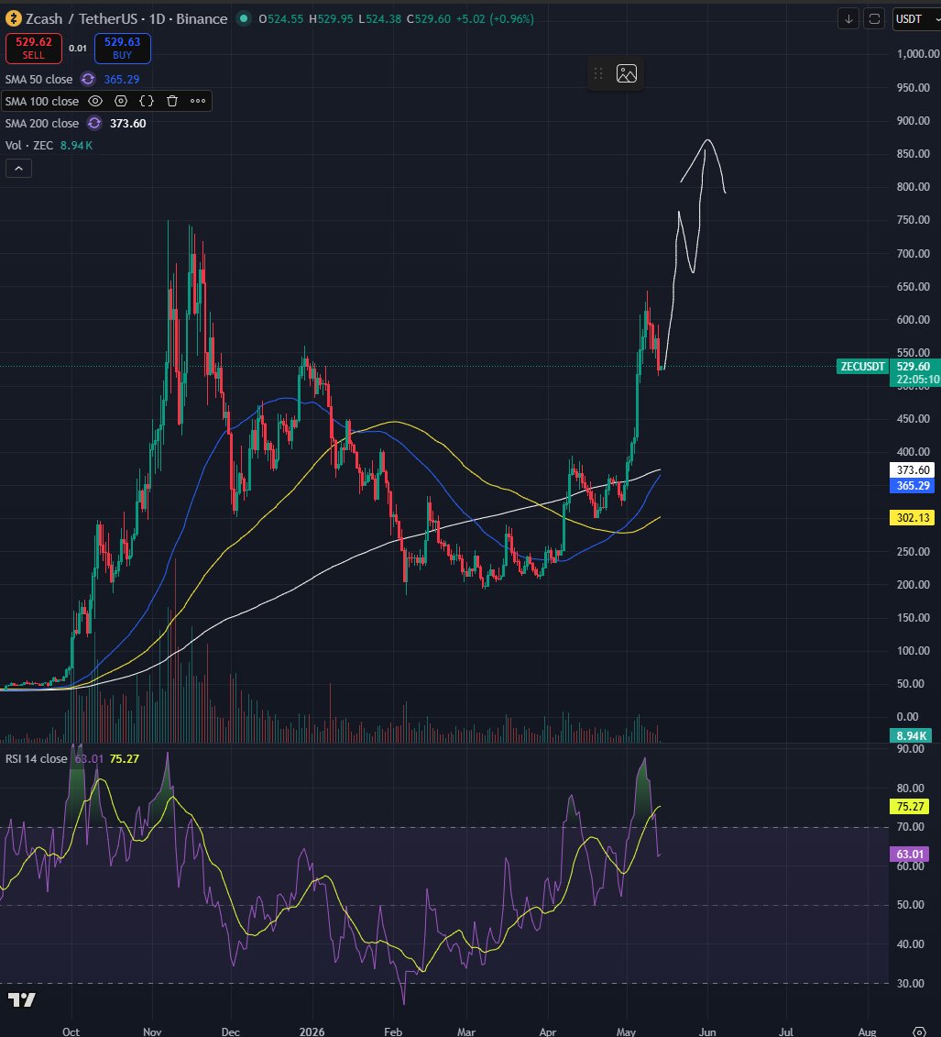Click the green market status dot
The width and height of the screenshot is (941, 1037).
244,18
